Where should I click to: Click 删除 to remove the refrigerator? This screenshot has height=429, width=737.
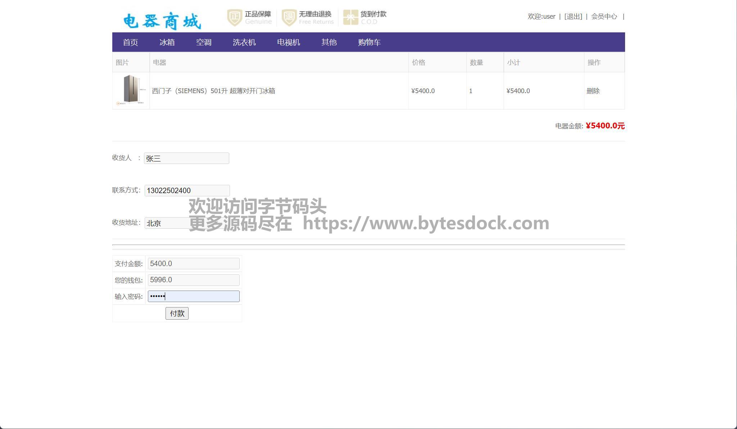pos(593,91)
